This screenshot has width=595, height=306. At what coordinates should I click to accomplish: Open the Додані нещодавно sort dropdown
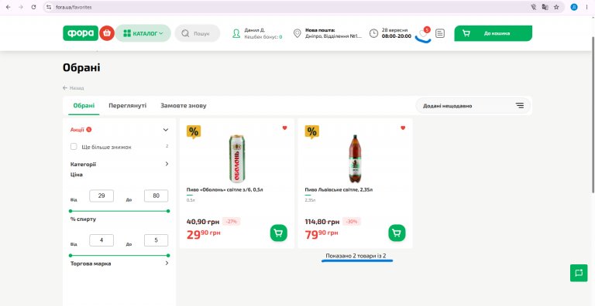click(473, 106)
